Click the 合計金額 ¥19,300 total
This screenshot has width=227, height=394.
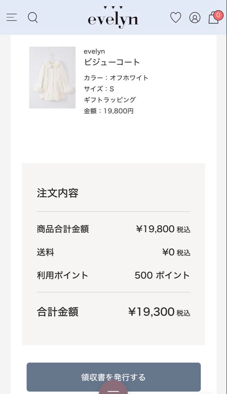[x=151, y=312]
